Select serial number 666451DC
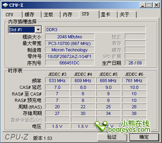Viewport: 162px width, 143px height. (x=70, y=63)
